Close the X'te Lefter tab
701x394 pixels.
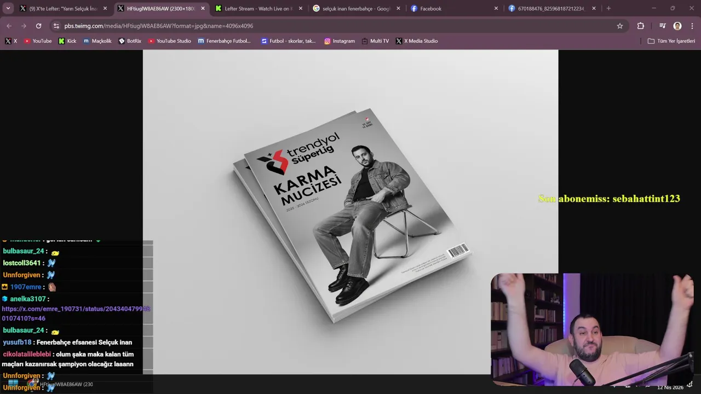(105, 9)
